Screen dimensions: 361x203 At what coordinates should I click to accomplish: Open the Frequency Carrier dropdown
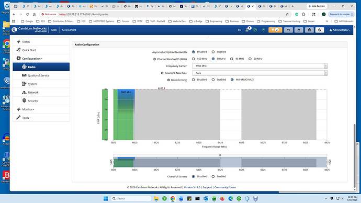[260, 66]
